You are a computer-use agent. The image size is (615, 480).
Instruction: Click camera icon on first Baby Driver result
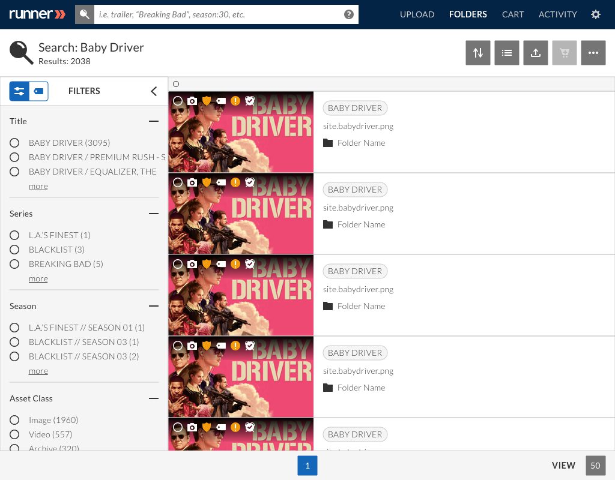click(192, 101)
